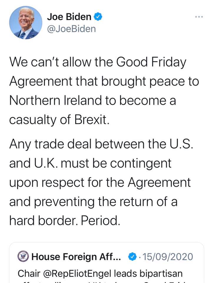Tap the House Foreign Affairs seal avatar

24,256
